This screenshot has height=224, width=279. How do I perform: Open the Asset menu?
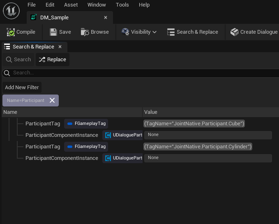click(x=71, y=5)
